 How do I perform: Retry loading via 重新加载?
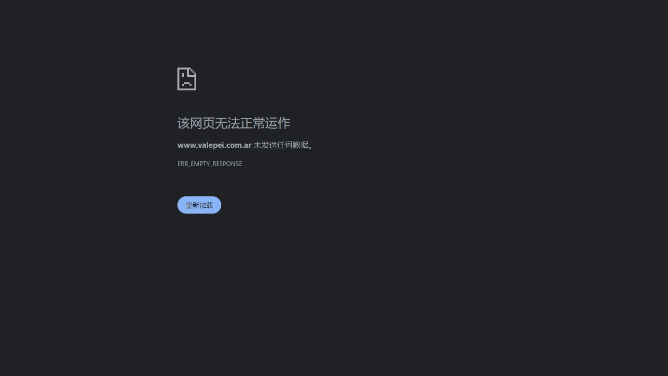[x=199, y=205]
